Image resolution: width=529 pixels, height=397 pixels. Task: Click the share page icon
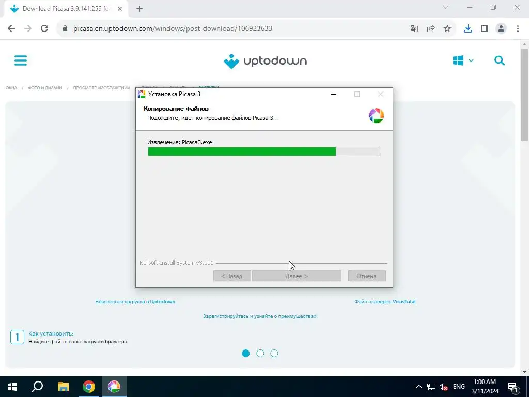click(x=431, y=28)
